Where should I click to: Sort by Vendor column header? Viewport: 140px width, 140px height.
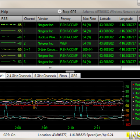pos(48,19)
